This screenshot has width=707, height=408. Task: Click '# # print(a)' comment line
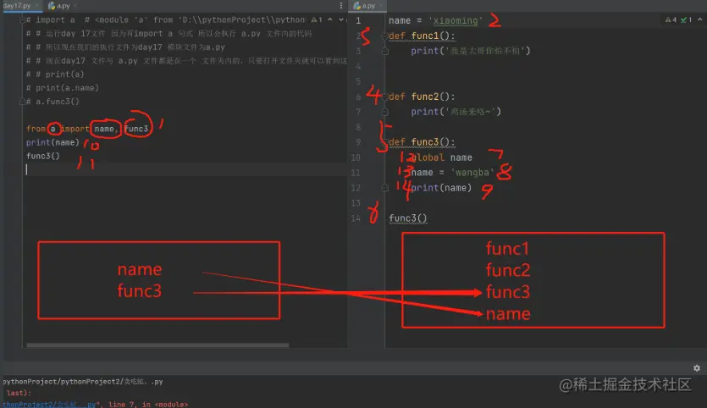click(x=55, y=74)
